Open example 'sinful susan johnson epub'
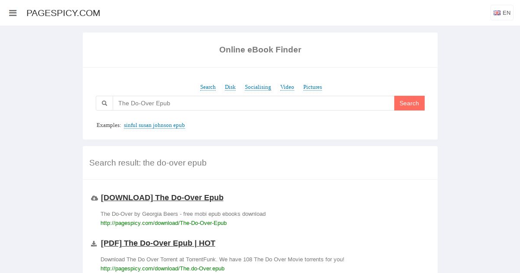520x273 pixels. [x=154, y=125]
